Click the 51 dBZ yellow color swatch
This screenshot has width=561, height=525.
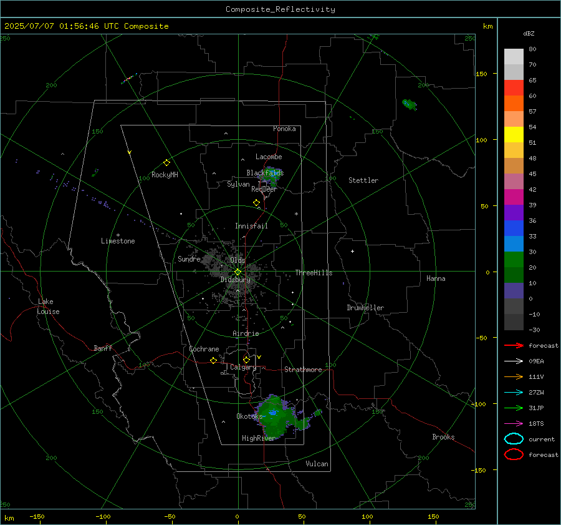point(514,134)
